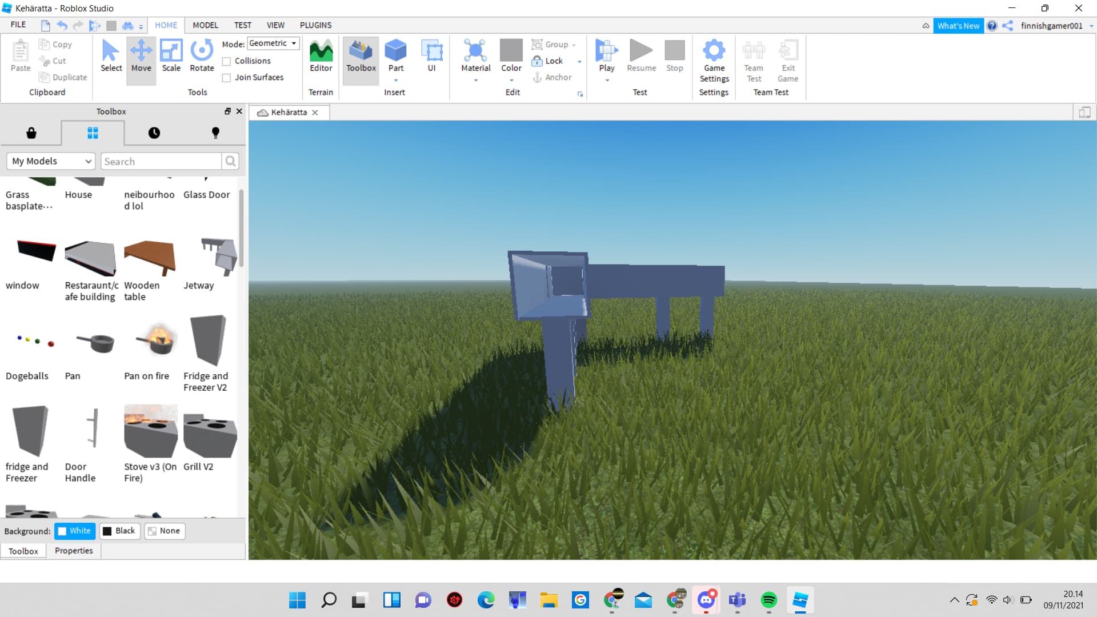Undo the last action
Screen dimensions: 1097x617
coord(62,25)
